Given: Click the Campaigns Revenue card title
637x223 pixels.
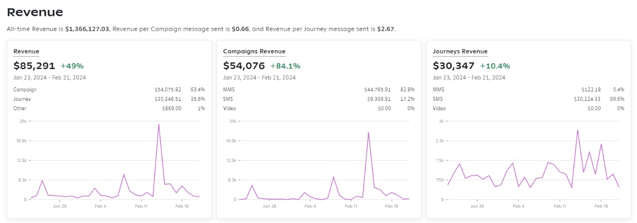Looking at the screenshot, I should point(254,51).
